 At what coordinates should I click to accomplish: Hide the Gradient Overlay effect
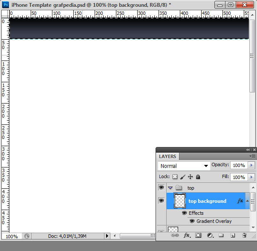[192, 221]
